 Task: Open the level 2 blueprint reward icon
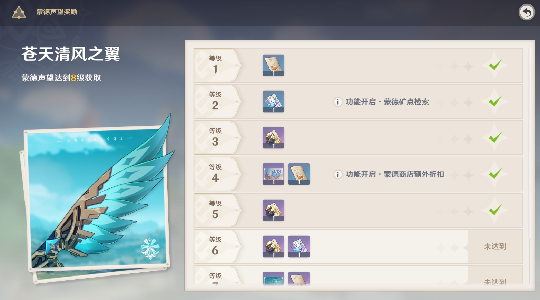click(273, 101)
